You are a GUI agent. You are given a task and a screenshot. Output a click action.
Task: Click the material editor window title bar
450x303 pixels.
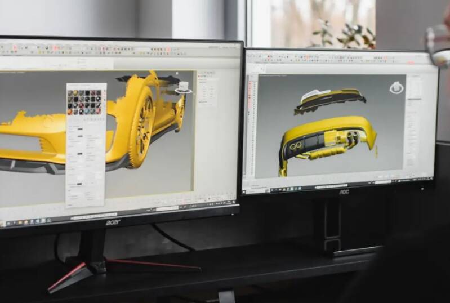point(86,86)
